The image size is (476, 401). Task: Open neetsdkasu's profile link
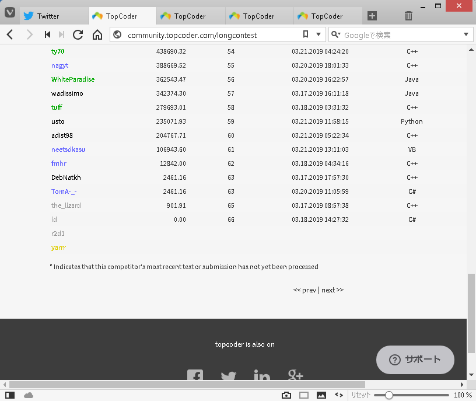pos(68,149)
